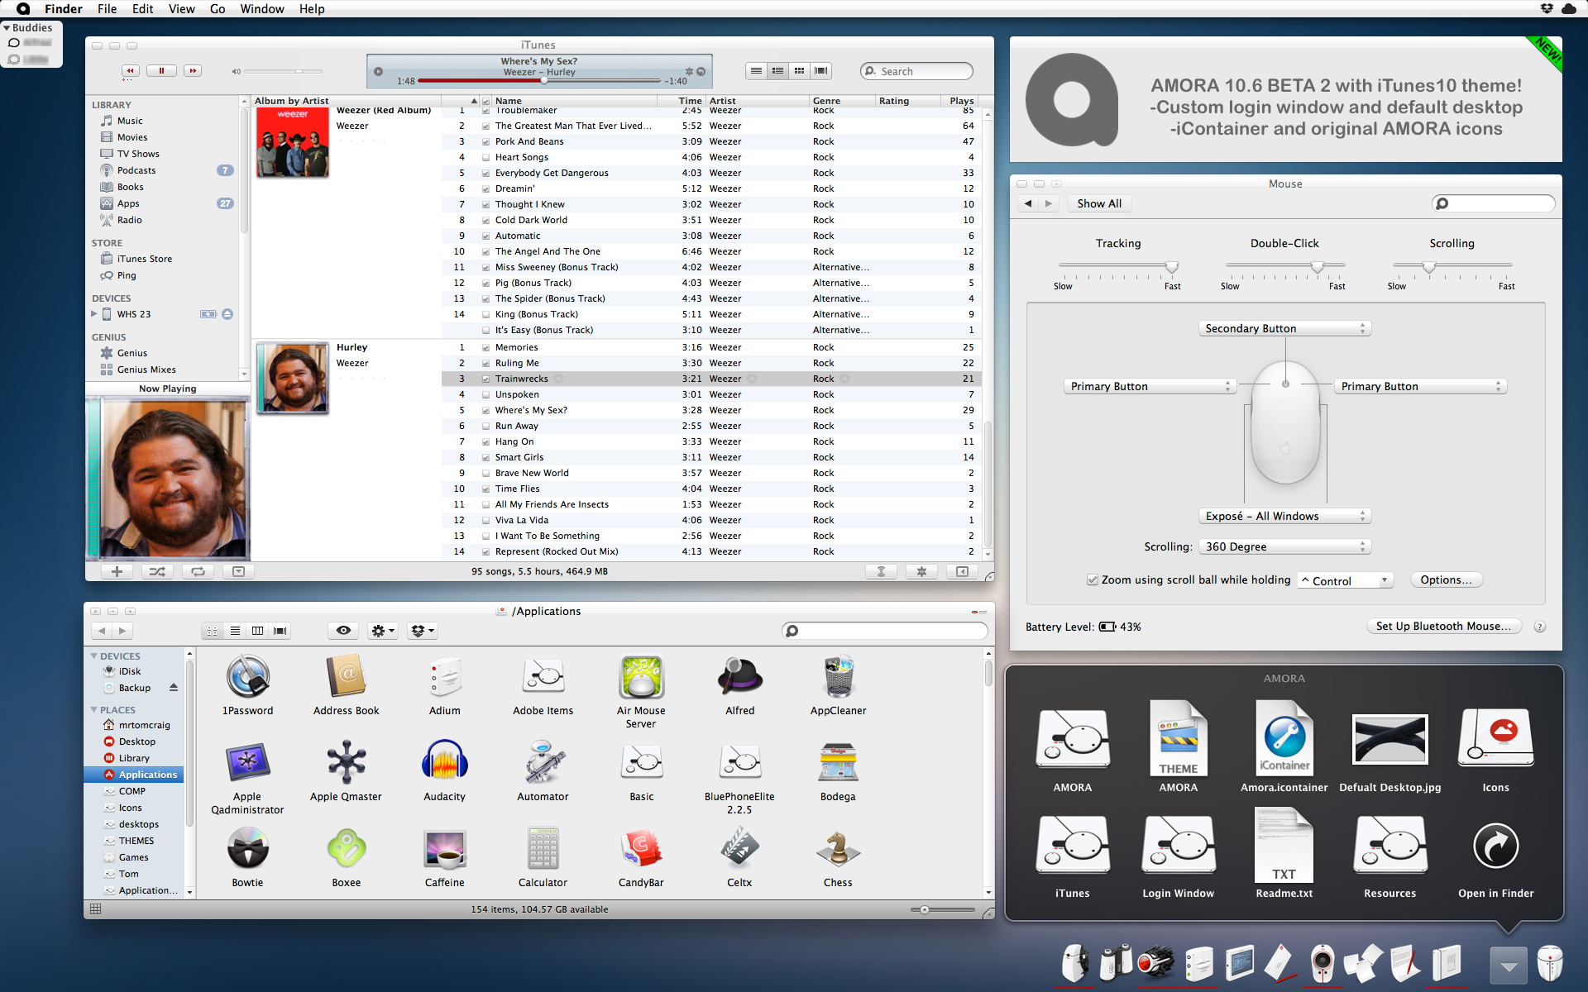
Task: Open the Dropbox toolbar menu in Finder
Action: click(x=422, y=631)
